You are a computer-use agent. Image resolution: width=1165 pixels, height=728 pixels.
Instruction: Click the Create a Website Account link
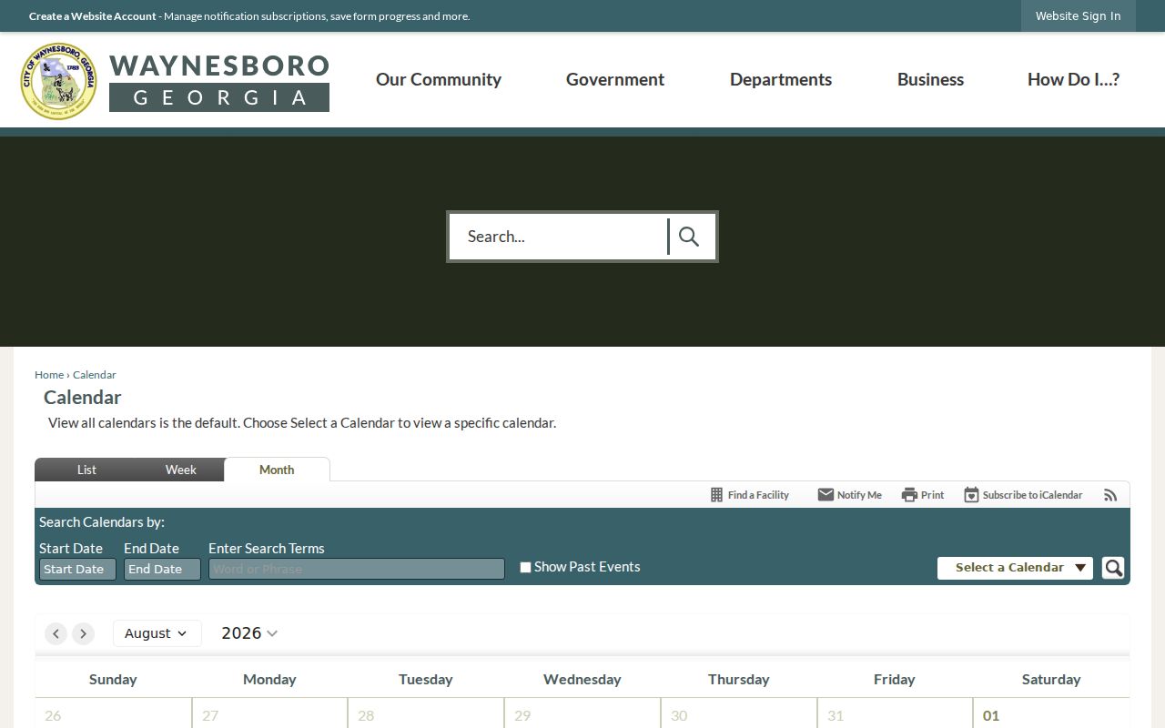[x=93, y=16]
